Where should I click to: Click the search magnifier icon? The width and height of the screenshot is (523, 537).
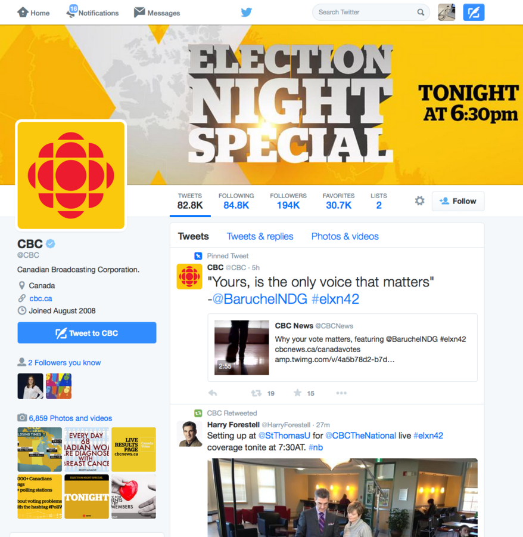pyautogui.click(x=421, y=13)
